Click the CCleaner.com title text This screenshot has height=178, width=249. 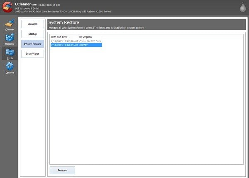click(x=26, y=4)
